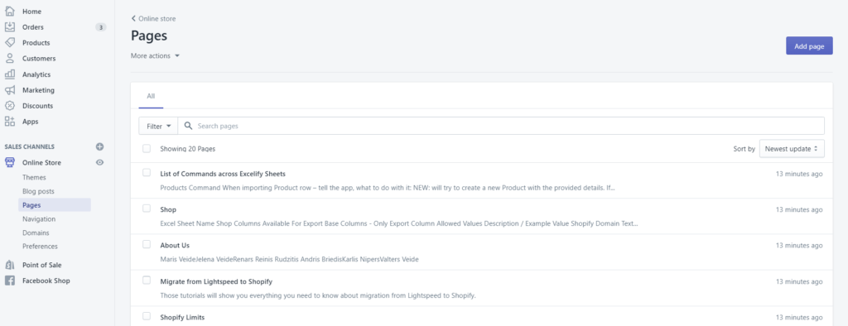
Task: Select the All tab
Action: tap(151, 96)
